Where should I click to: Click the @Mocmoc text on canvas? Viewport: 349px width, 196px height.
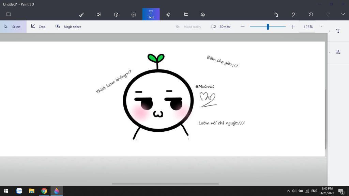pos(205,86)
